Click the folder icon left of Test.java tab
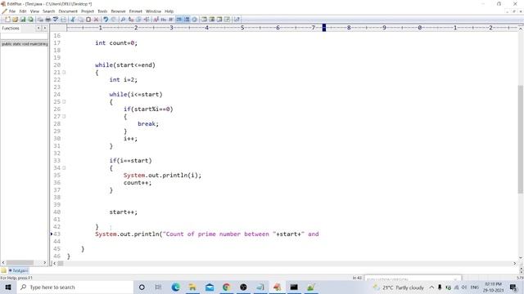The width and height of the screenshot is (524, 294). click(x=3, y=270)
